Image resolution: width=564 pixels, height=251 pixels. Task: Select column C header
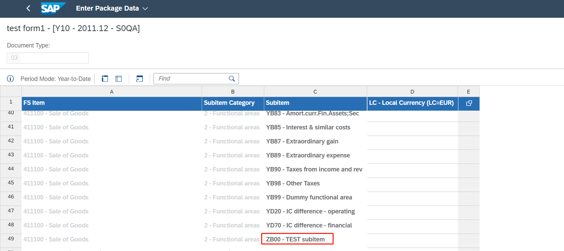[315, 92]
